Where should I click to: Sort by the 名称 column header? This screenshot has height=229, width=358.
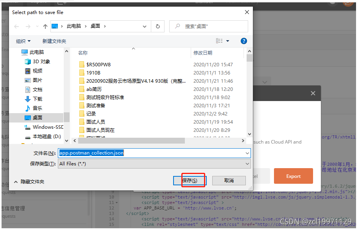[x=83, y=53]
